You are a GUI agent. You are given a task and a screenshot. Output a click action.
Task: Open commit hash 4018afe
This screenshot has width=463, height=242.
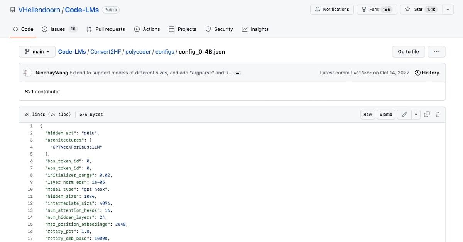pyautogui.click(x=363, y=73)
